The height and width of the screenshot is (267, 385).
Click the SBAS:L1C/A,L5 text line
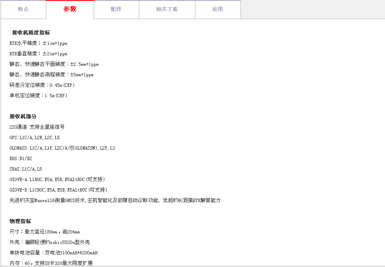click(x=26, y=169)
